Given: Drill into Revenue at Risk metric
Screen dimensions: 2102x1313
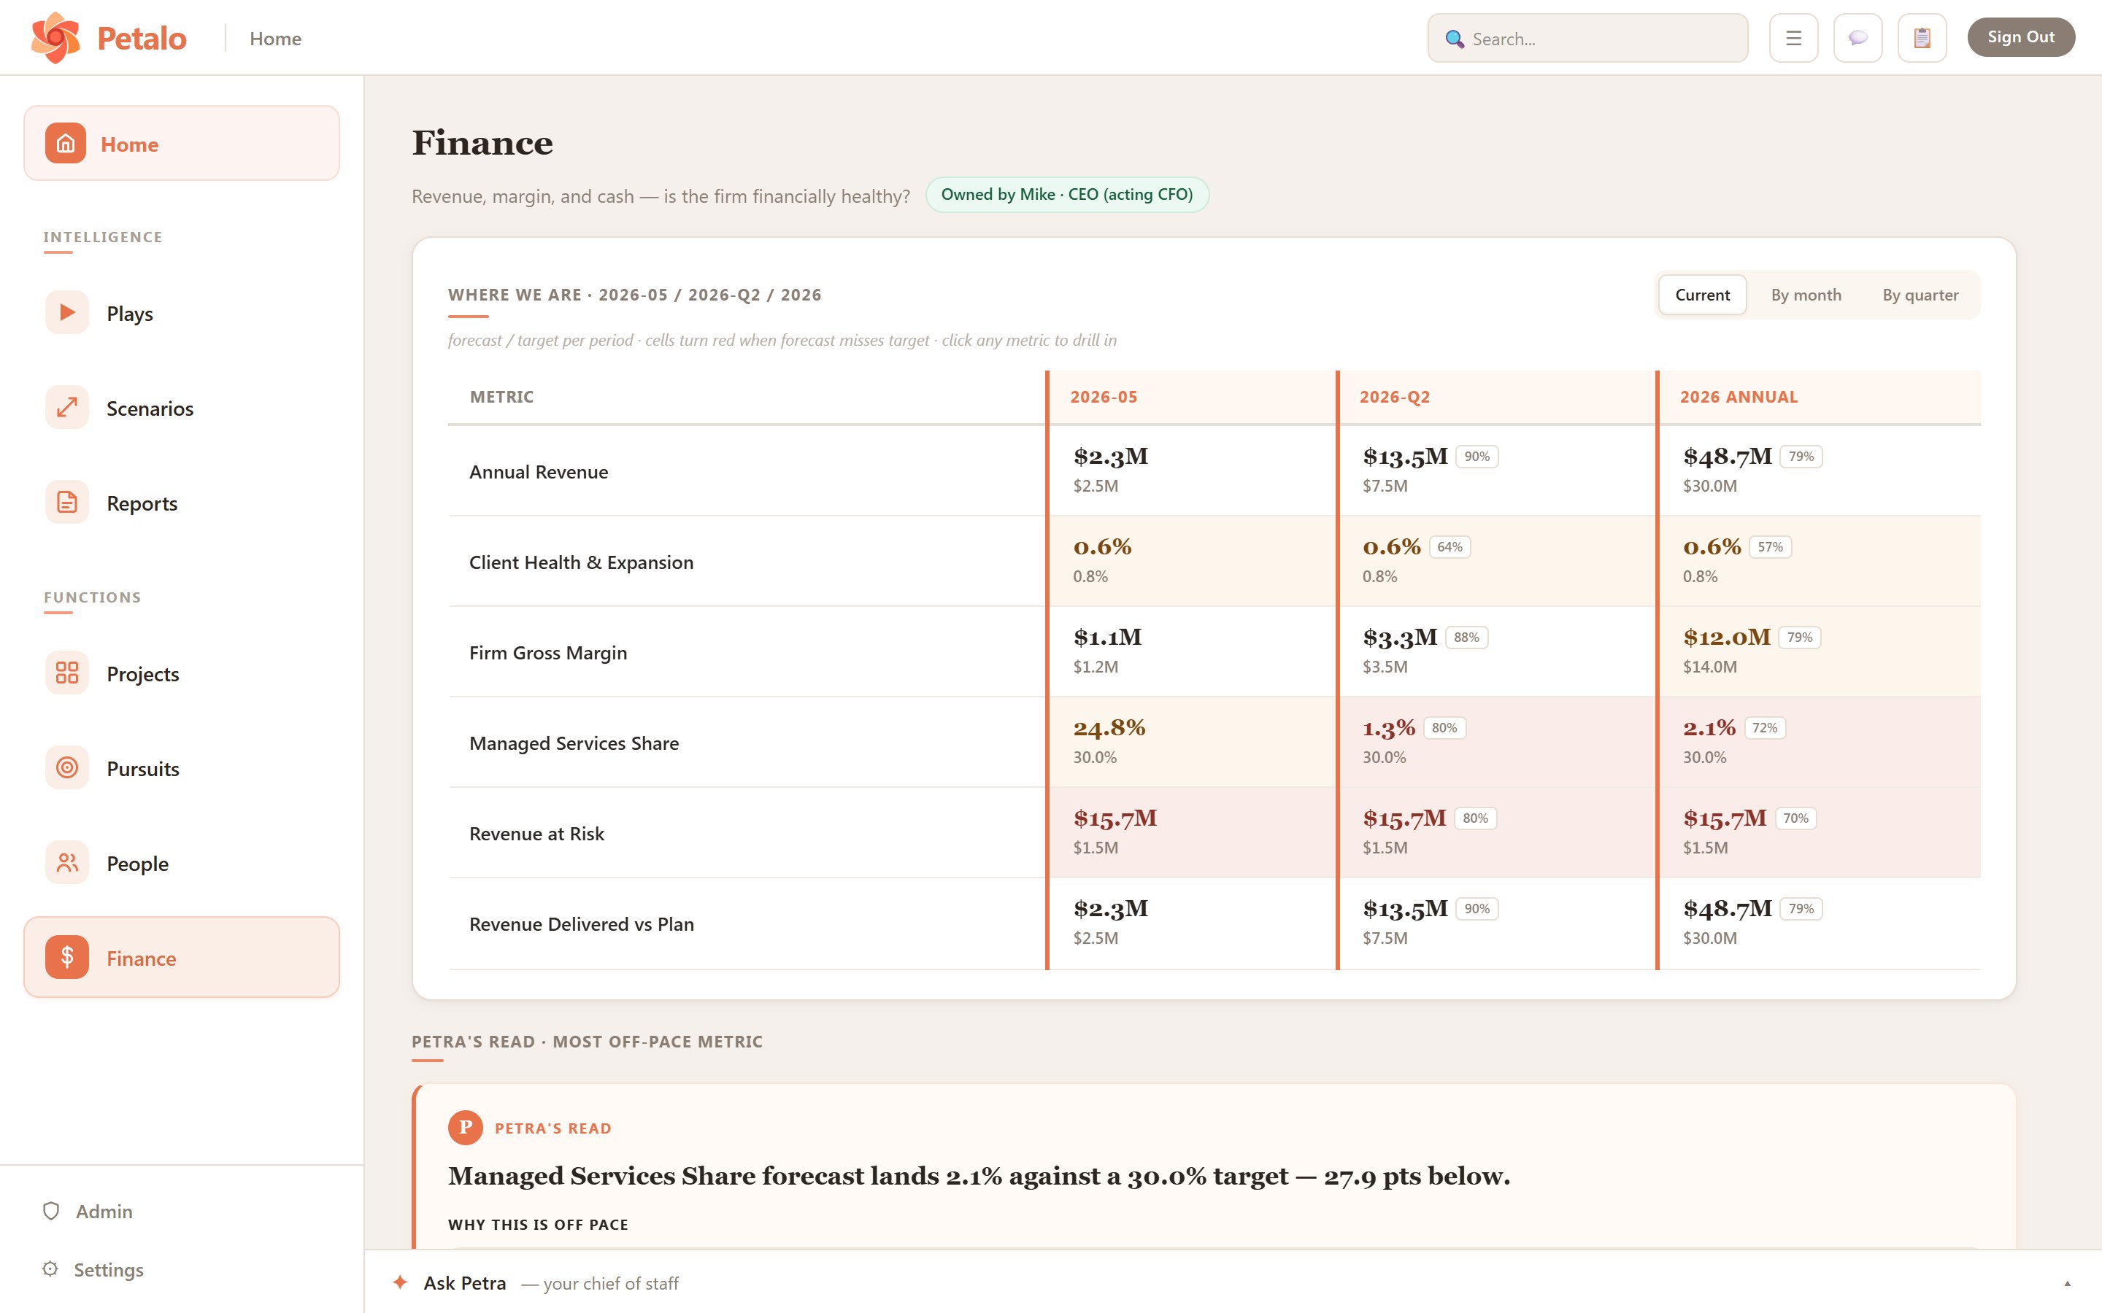Looking at the screenshot, I should [536, 833].
